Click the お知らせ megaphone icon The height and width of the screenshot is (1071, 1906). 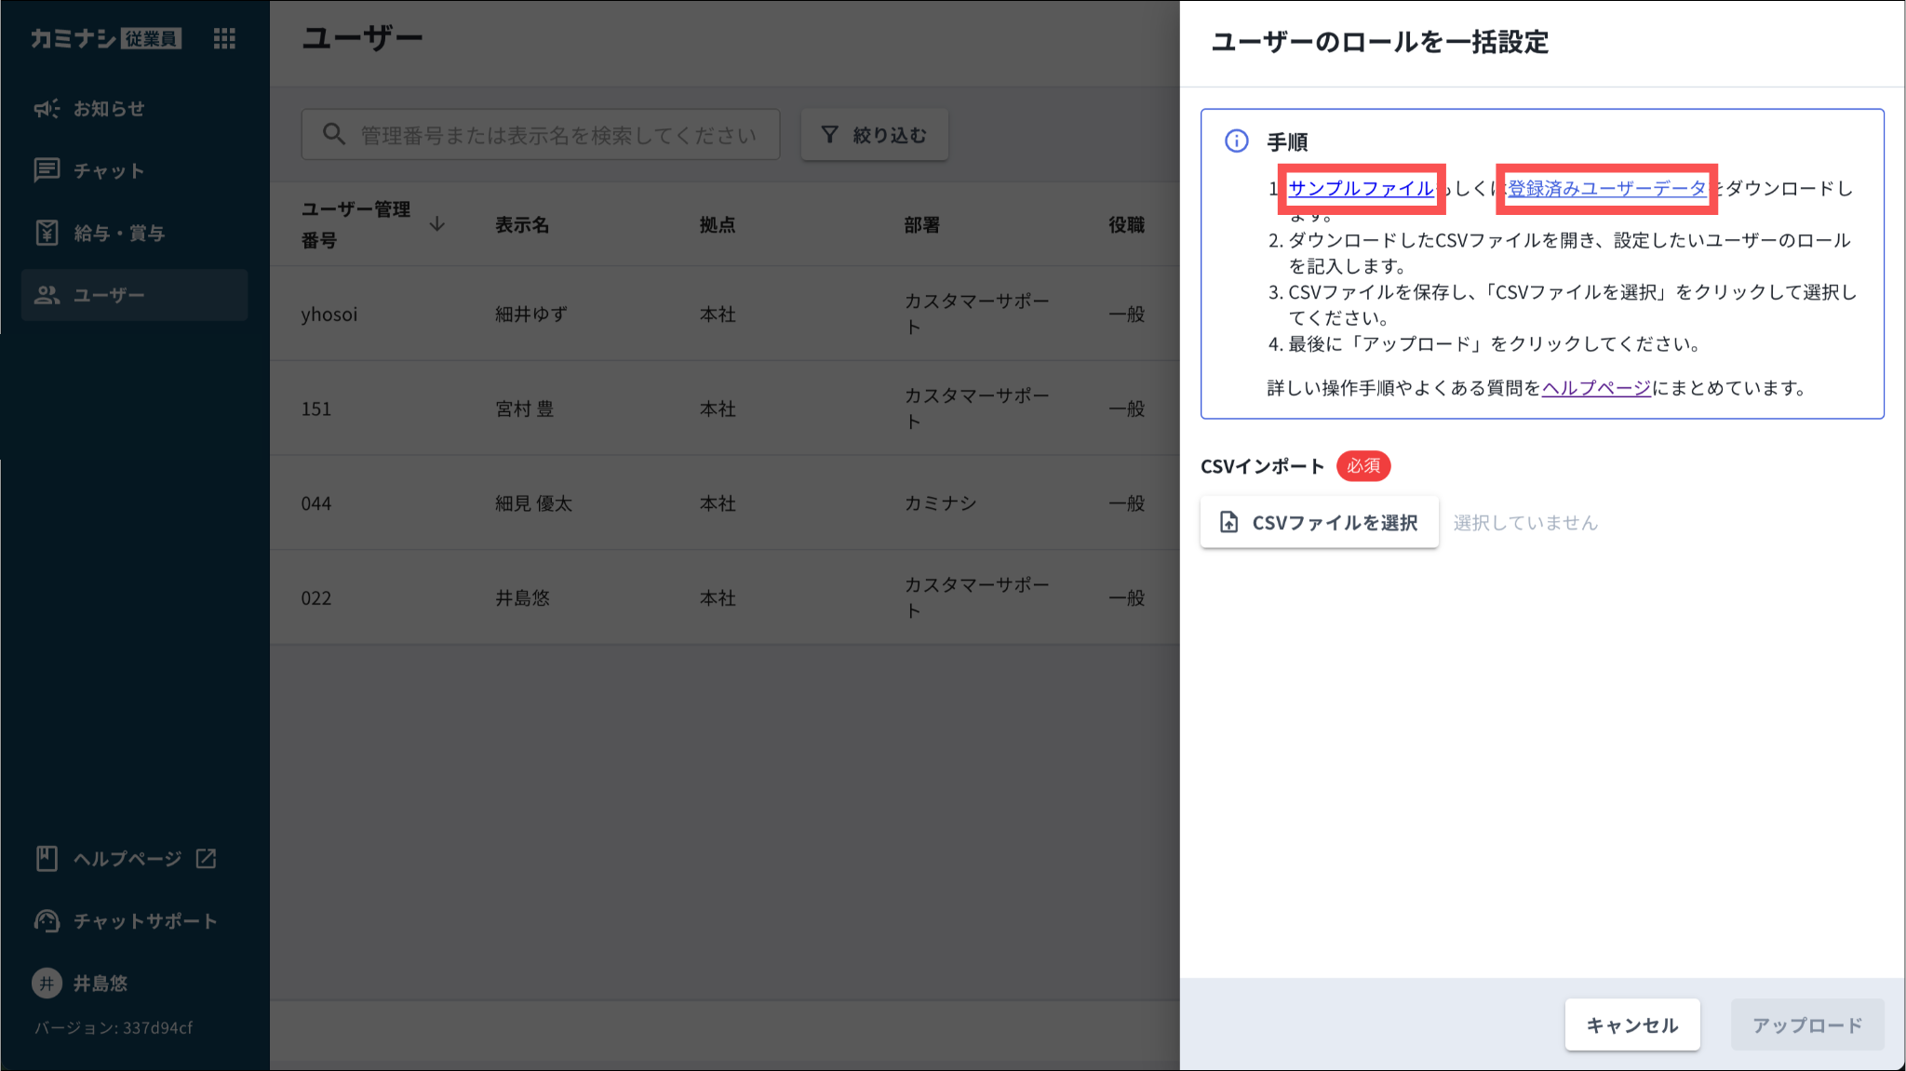click(x=47, y=109)
